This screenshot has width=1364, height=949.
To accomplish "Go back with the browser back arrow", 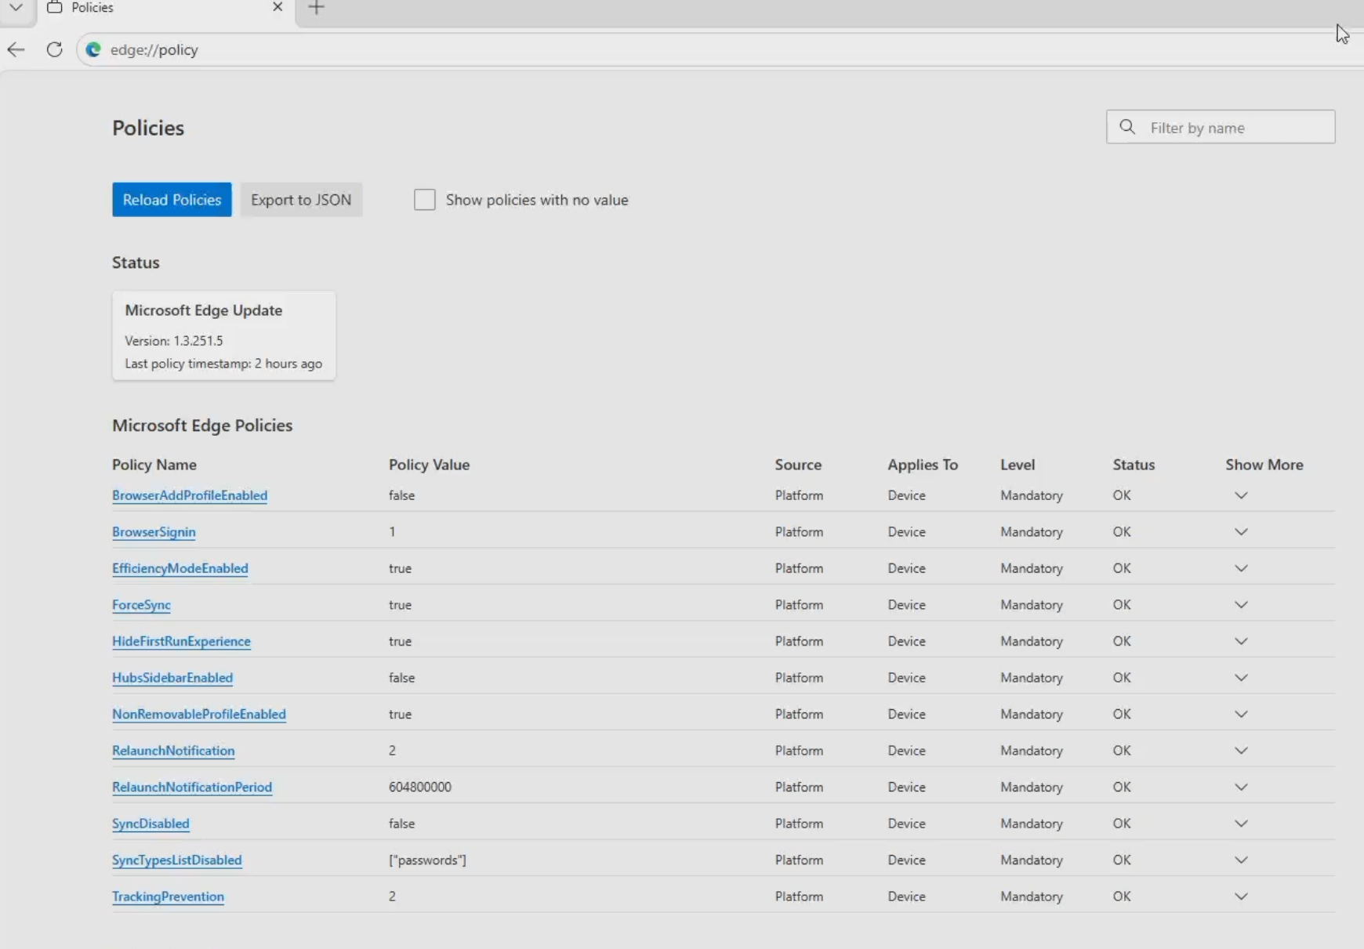I will point(16,49).
